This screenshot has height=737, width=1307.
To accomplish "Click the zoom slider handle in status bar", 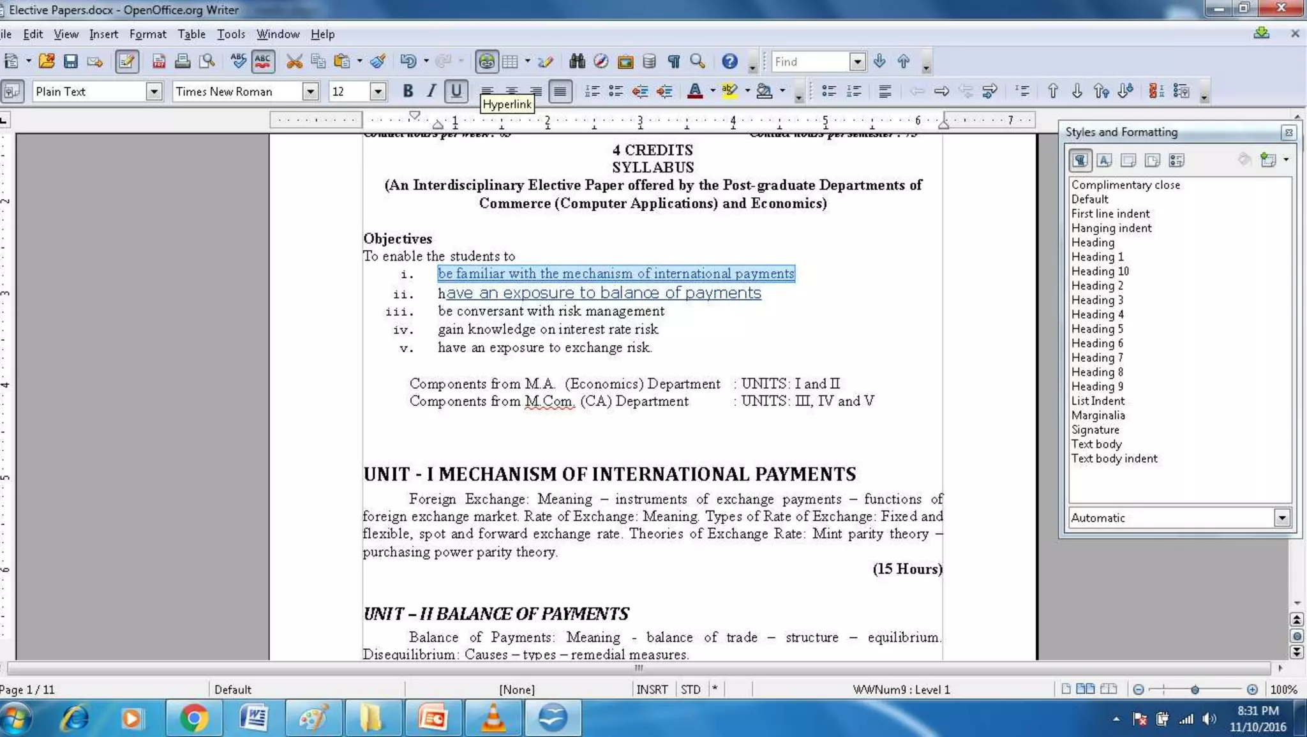I will [1195, 689].
